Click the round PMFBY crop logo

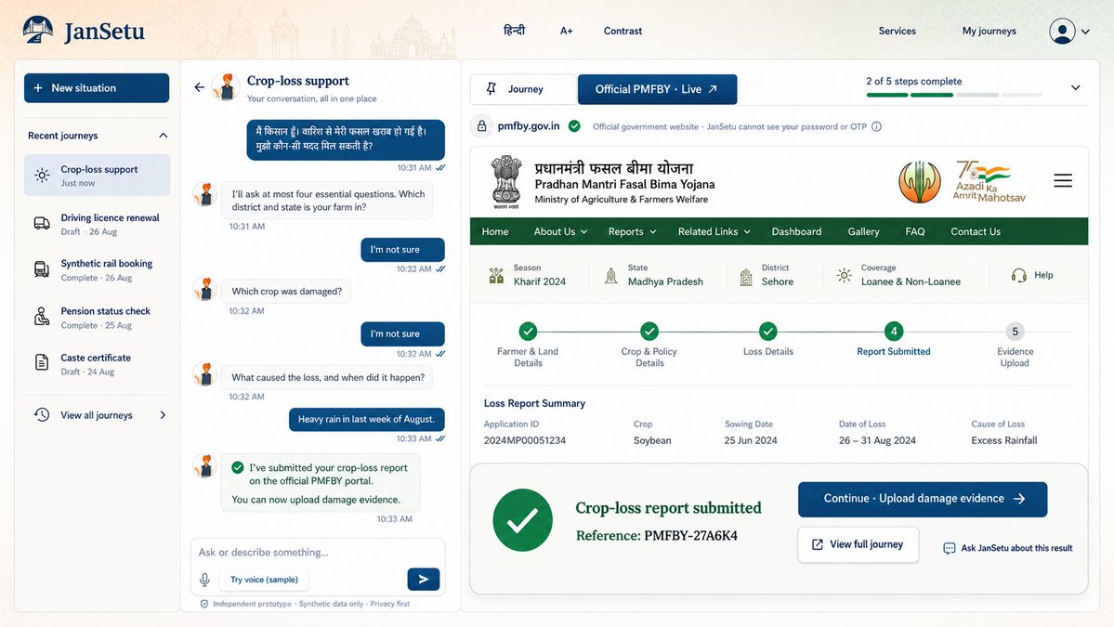[919, 182]
